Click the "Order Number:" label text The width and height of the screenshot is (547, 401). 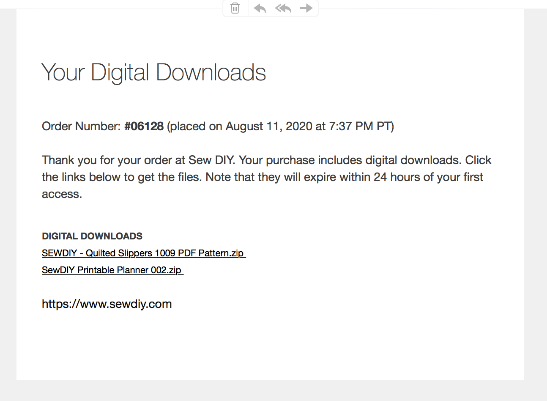pos(82,126)
